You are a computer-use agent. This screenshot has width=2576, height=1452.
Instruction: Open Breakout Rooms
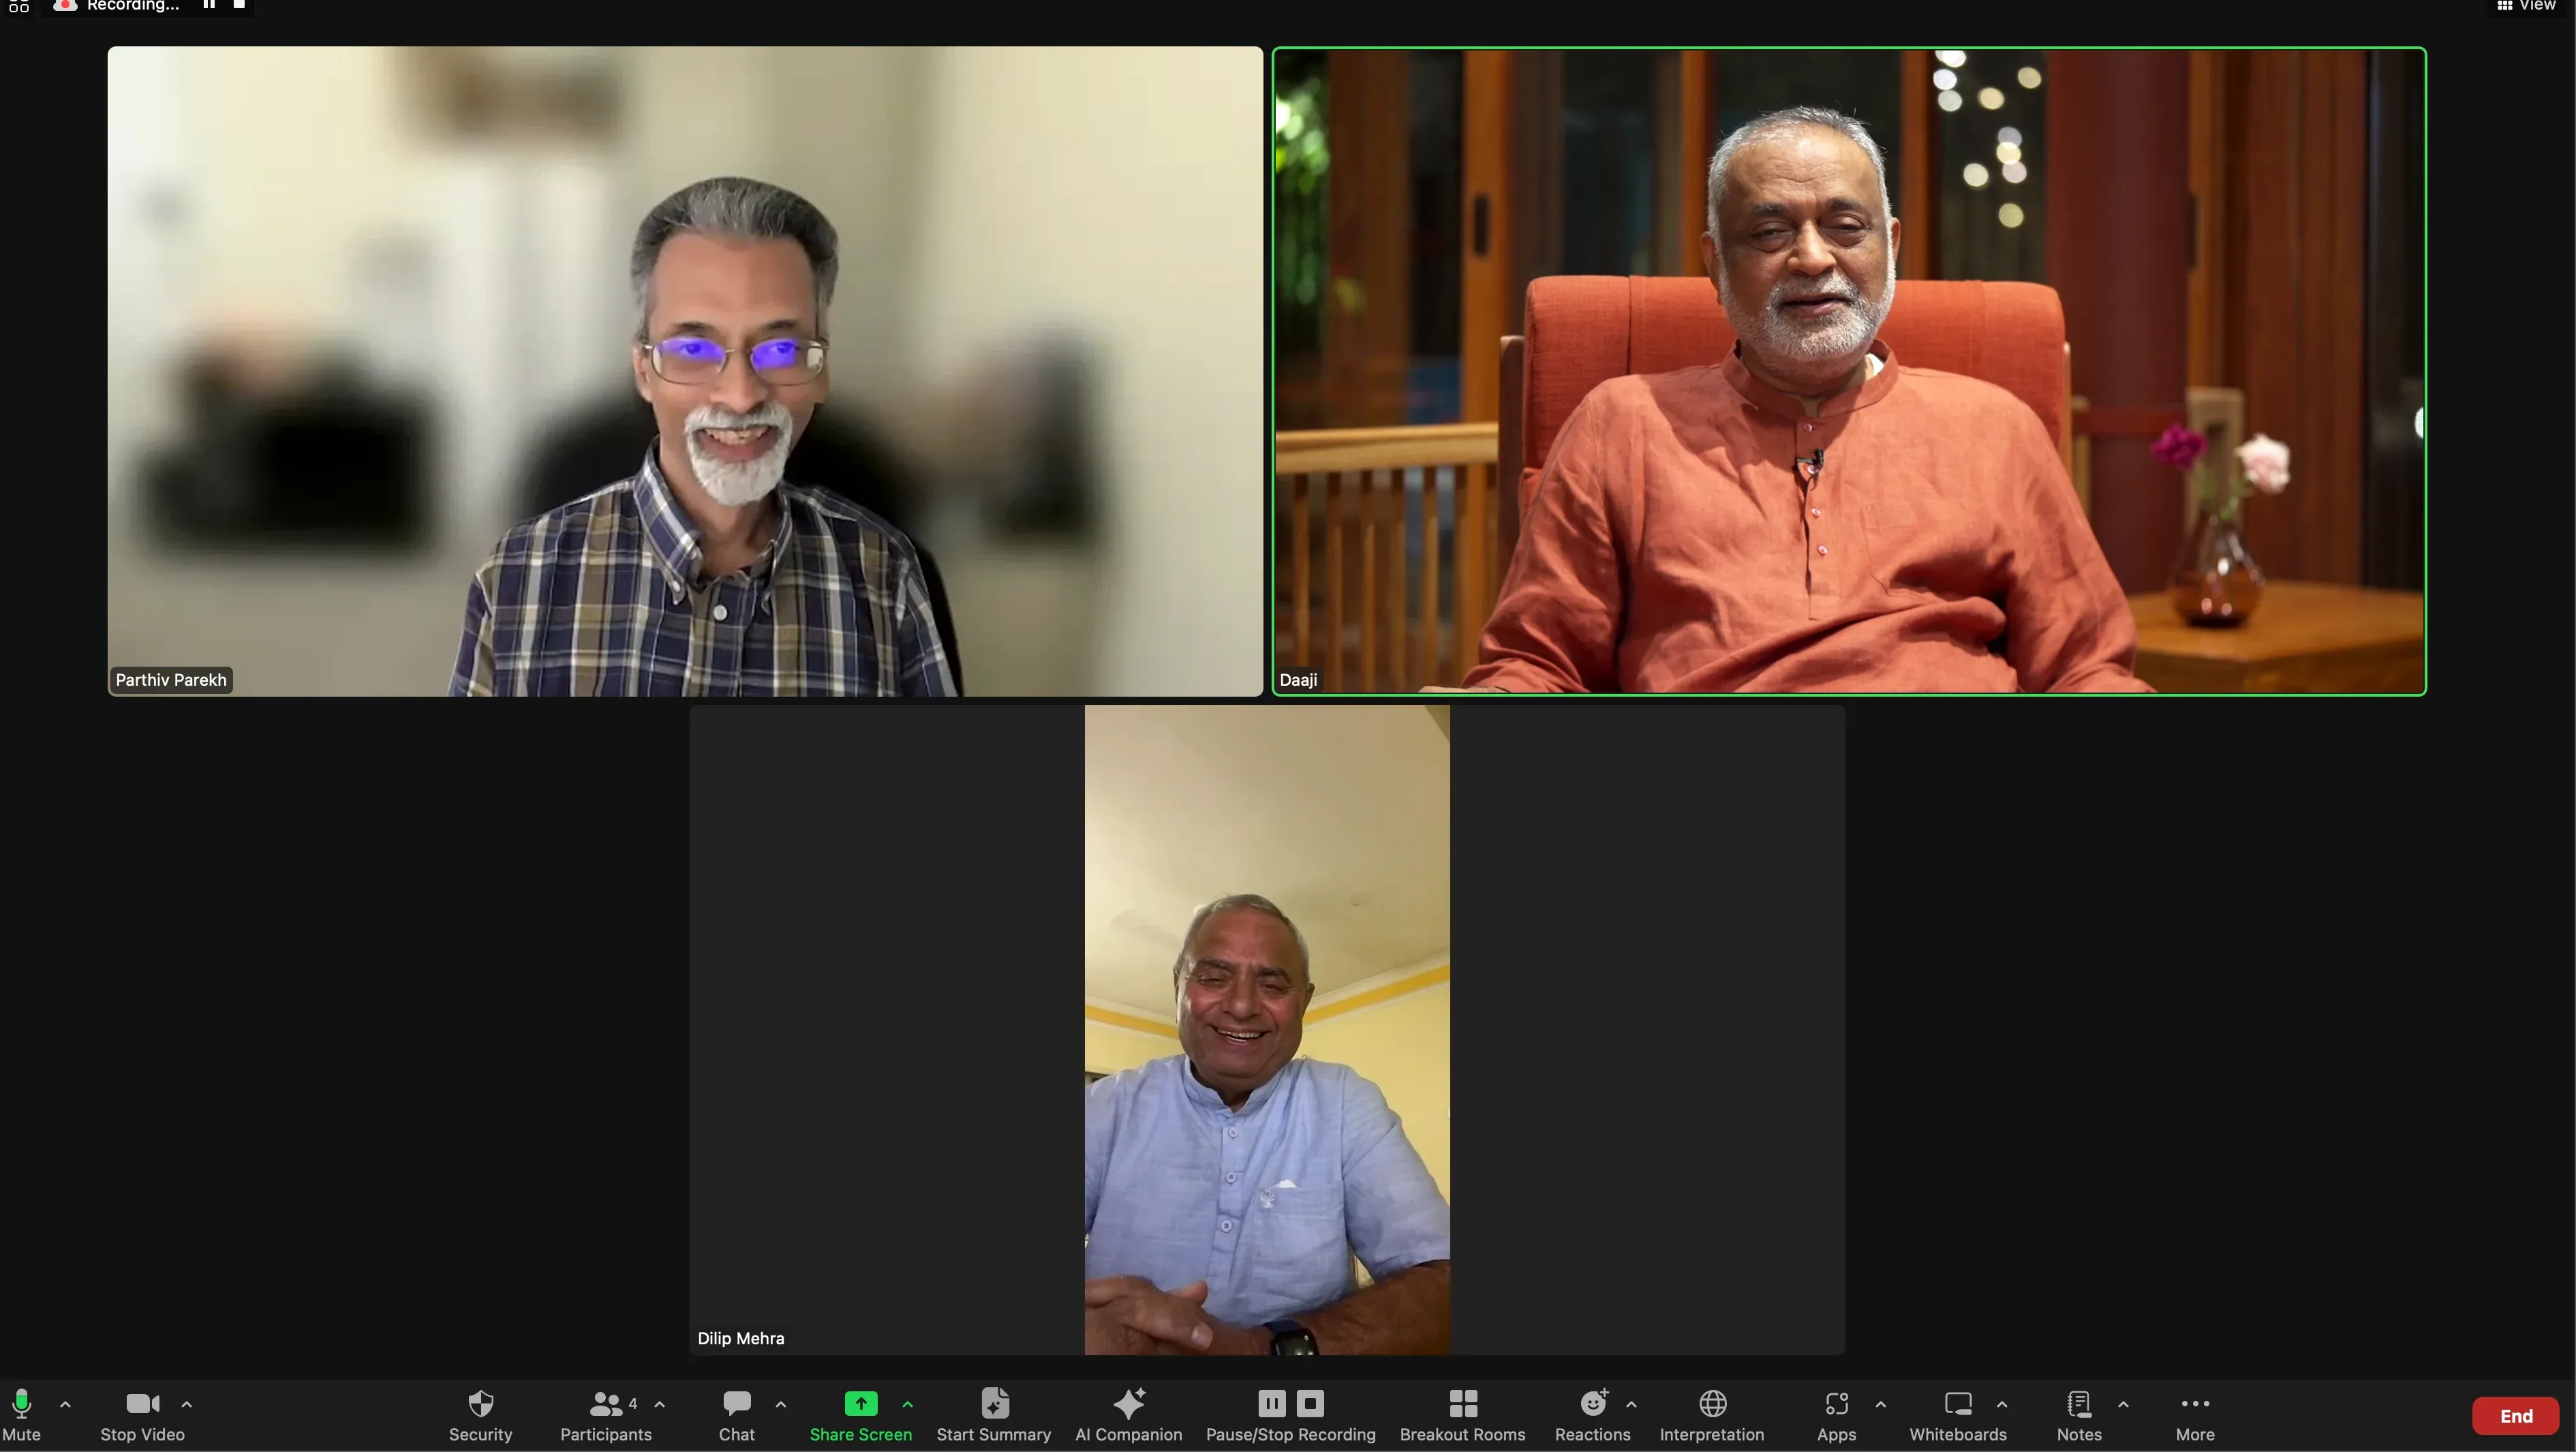1462,1414
